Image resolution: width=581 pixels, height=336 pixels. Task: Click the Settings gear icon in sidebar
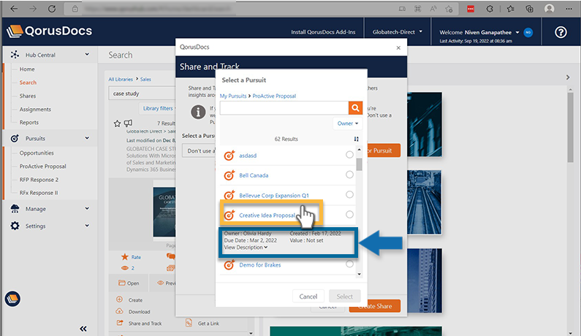pyautogui.click(x=15, y=226)
